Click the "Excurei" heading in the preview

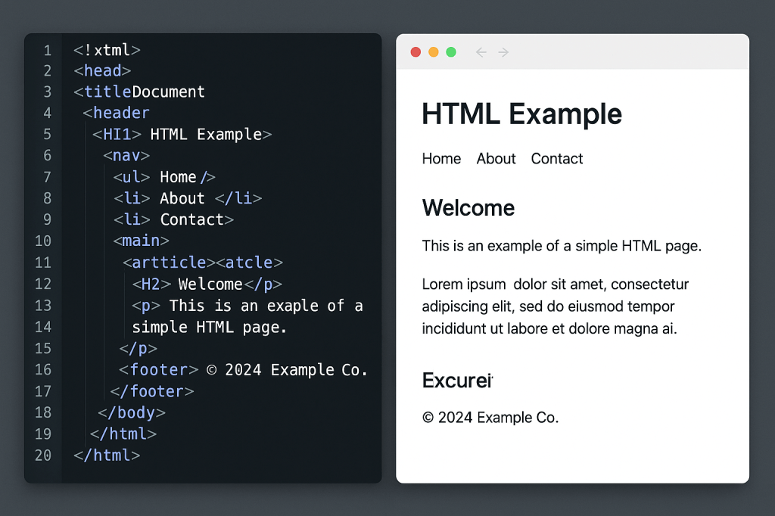(457, 381)
